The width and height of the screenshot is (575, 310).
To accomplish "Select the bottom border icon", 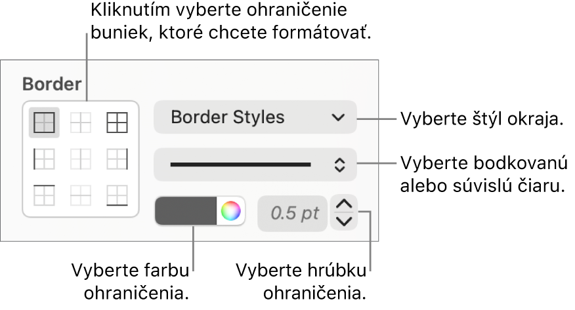I will click(117, 195).
